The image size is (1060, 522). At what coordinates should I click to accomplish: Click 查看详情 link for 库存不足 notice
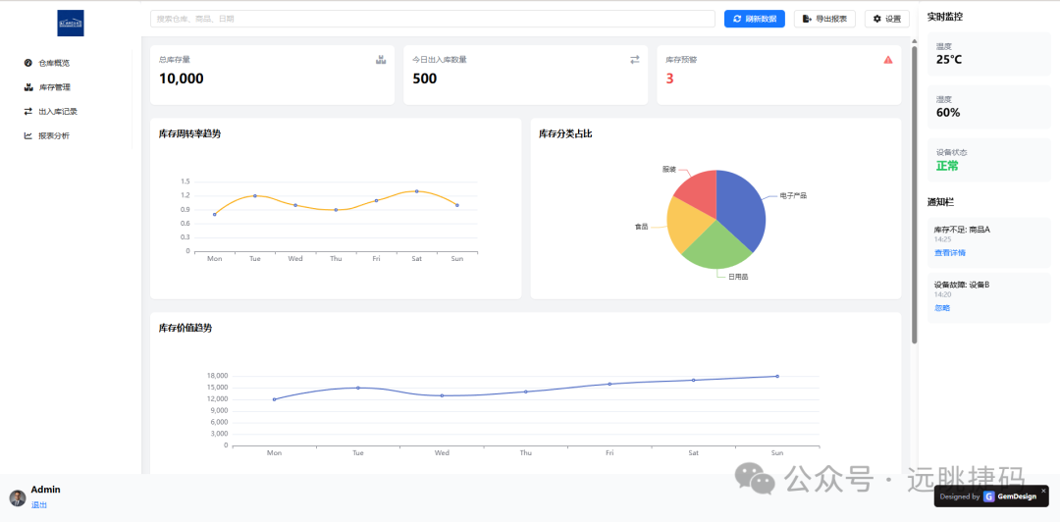point(950,253)
